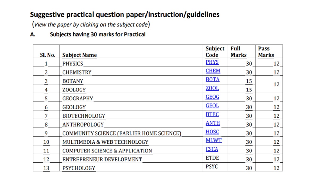Viewport: 319px width, 179px height.
Task: Click the PSYC subject code cell
Action: (212, 167)
